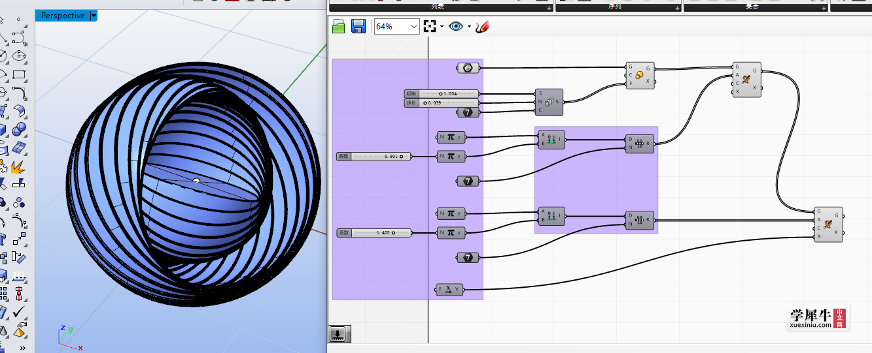Viewport: 872px width, 353px height.
Task: Select the upper Rotate Axis component
Action: [x=746, y=80]
